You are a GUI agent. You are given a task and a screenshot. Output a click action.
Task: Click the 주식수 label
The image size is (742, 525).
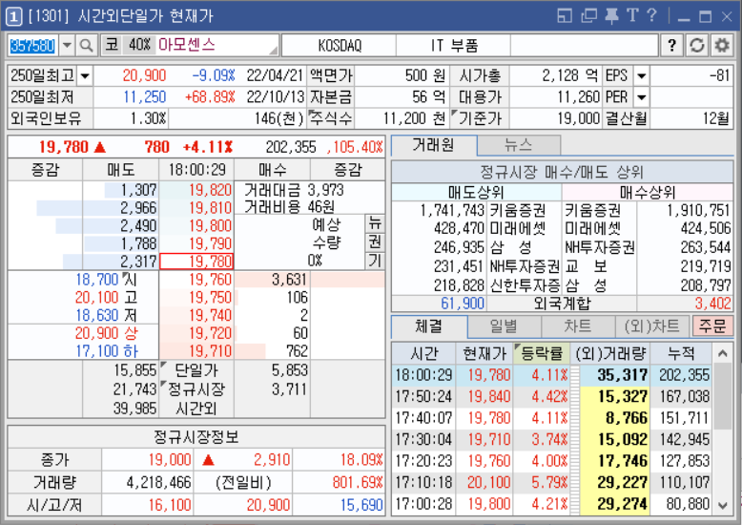tap(331, 118)
